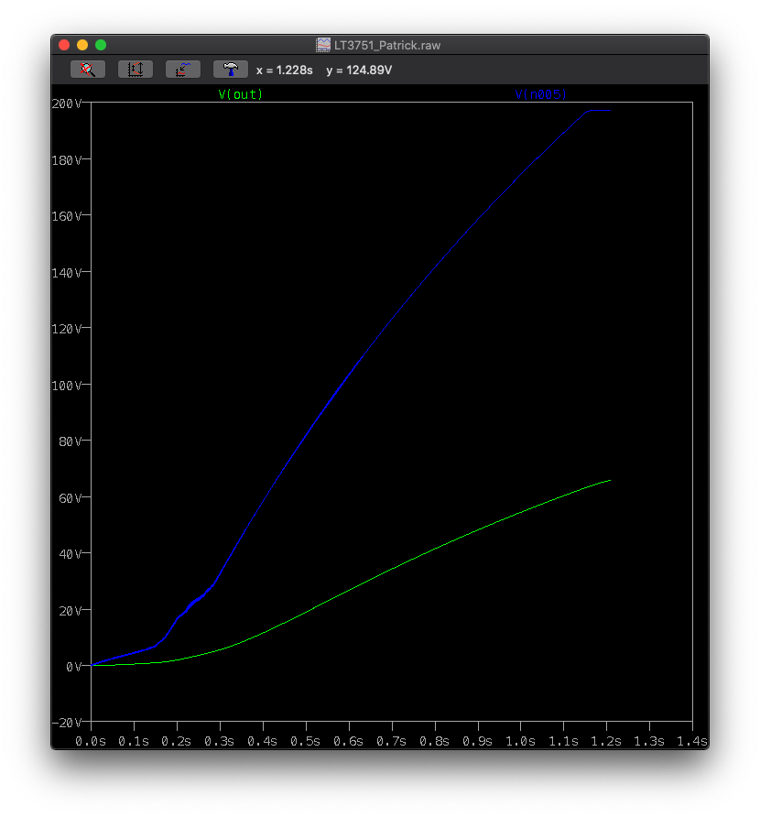Click the 160V vertical axis label

click(67, 216)
